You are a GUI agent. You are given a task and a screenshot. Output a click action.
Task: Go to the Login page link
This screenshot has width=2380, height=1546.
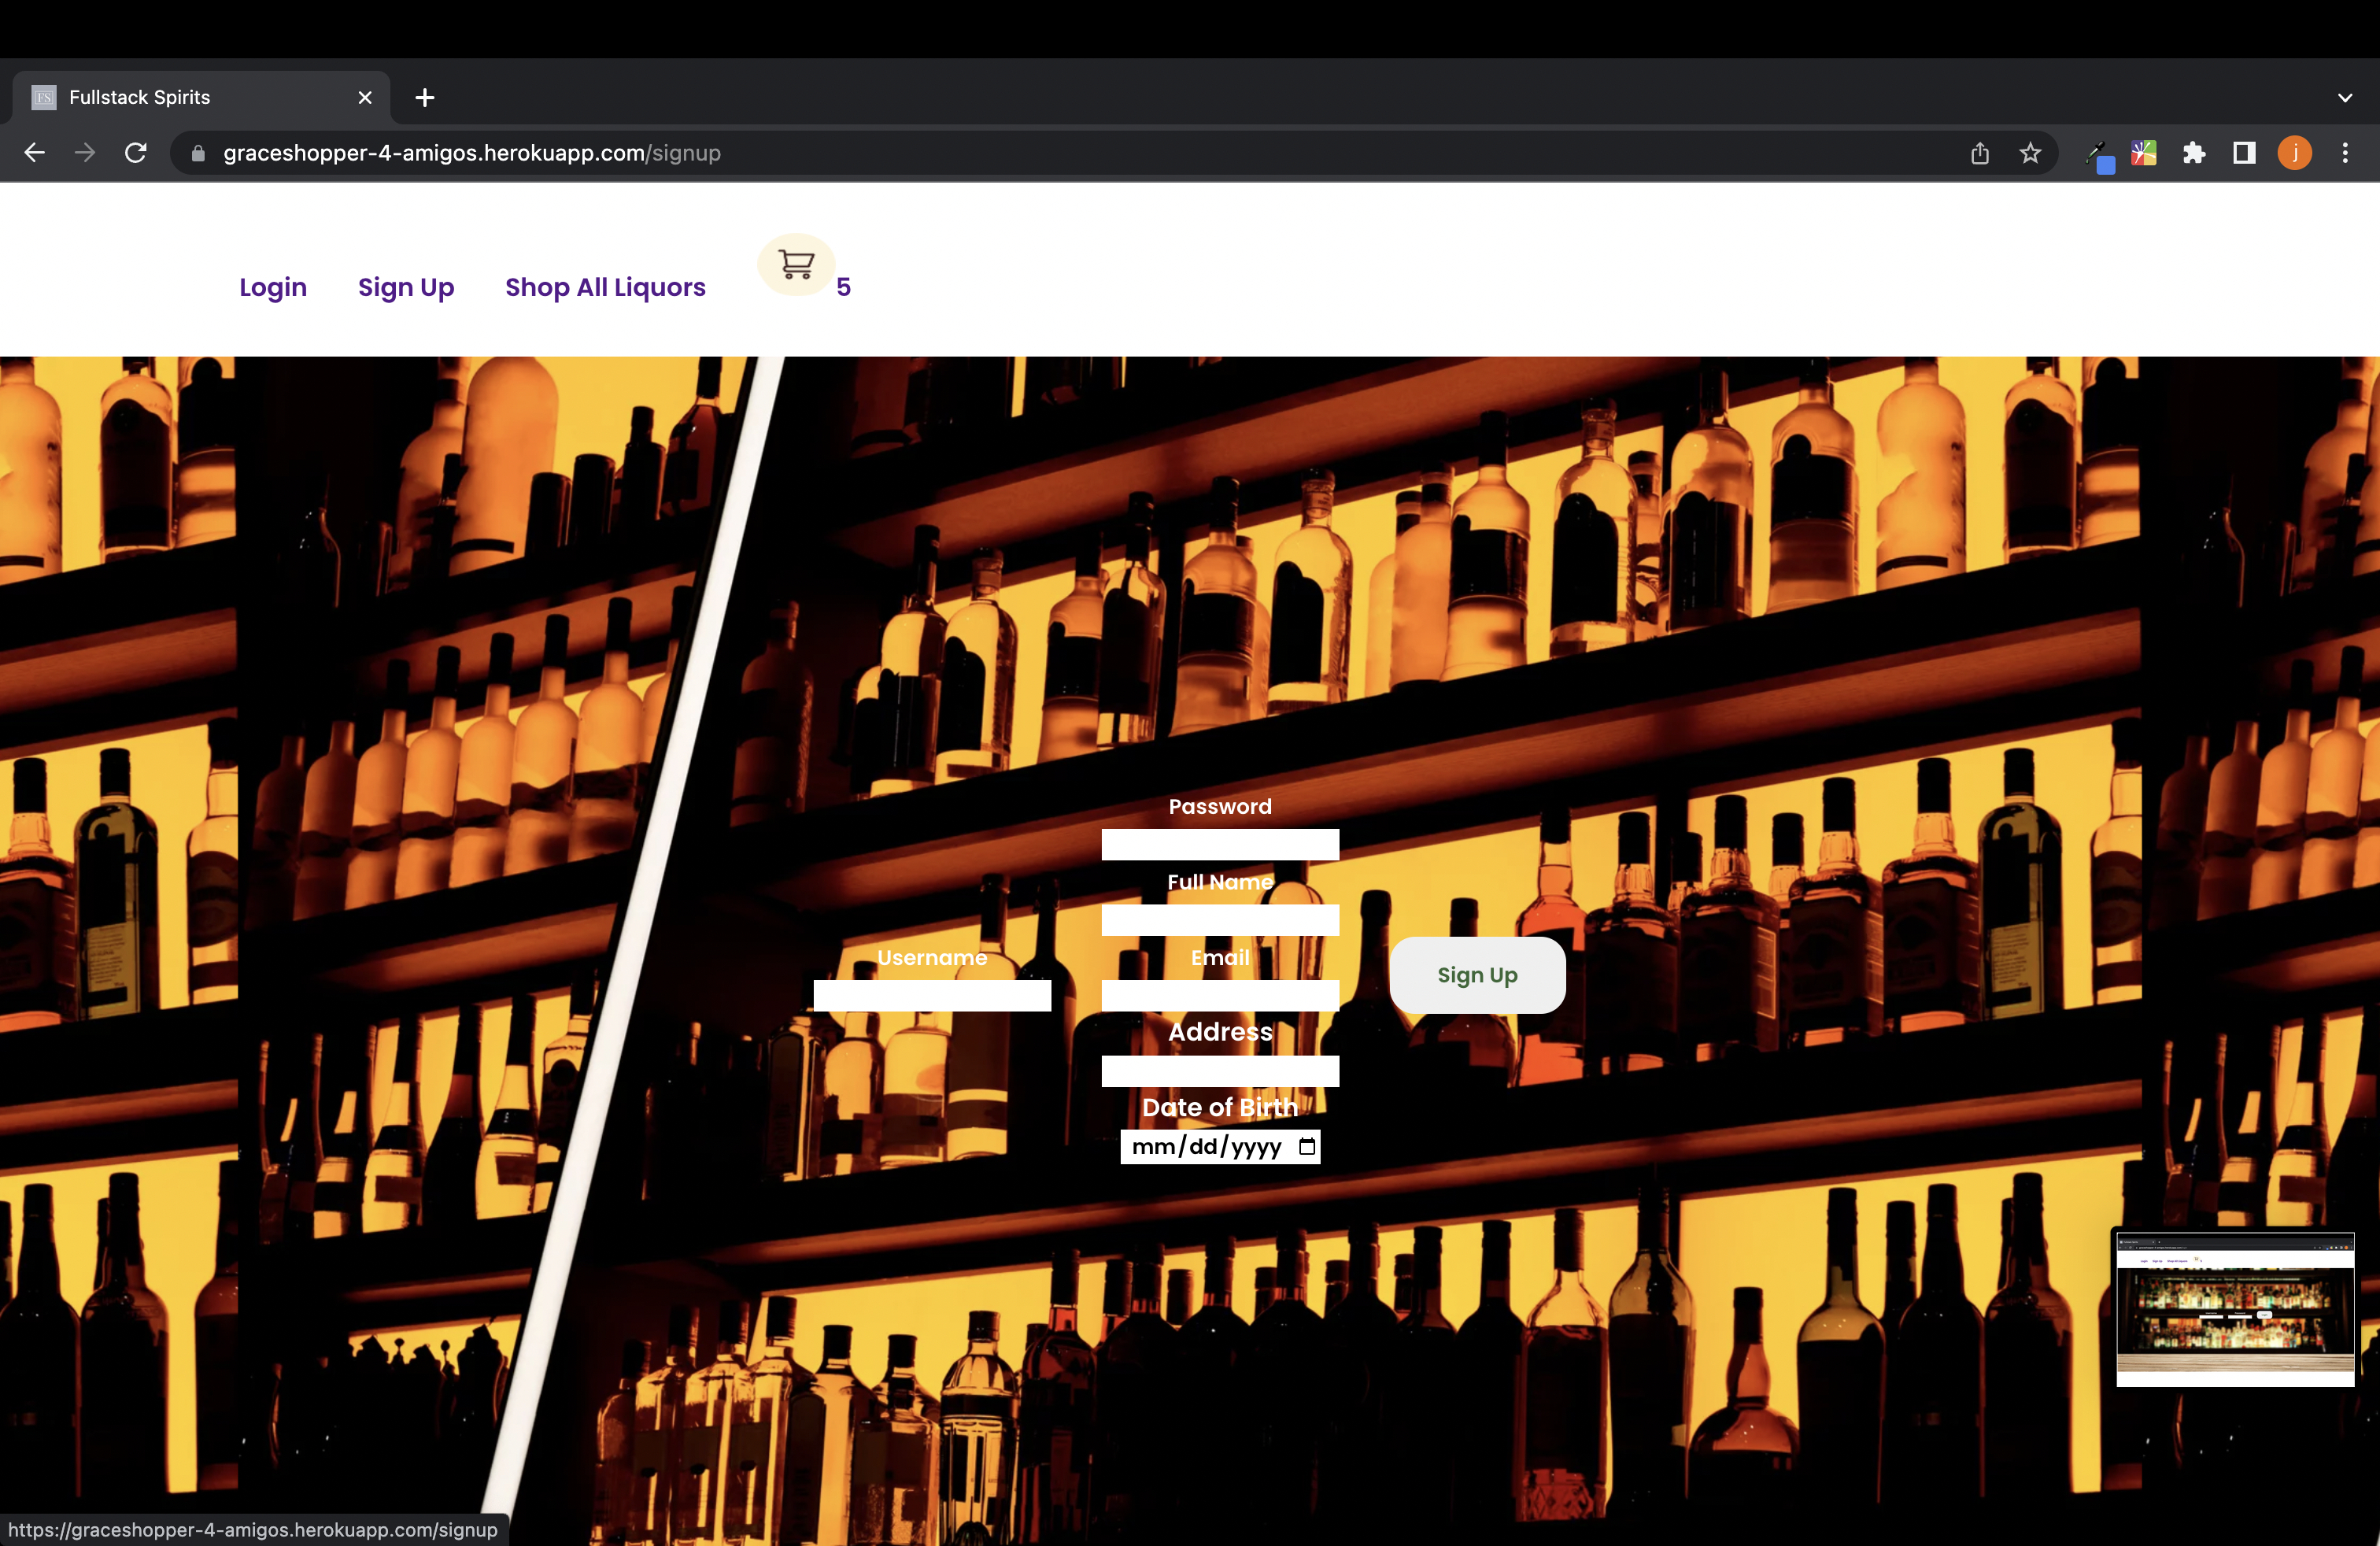[273, 288]
